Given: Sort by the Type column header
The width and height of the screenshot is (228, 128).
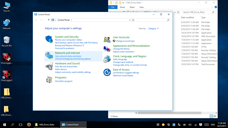Looking at the screenshot, I should [203, 17].
